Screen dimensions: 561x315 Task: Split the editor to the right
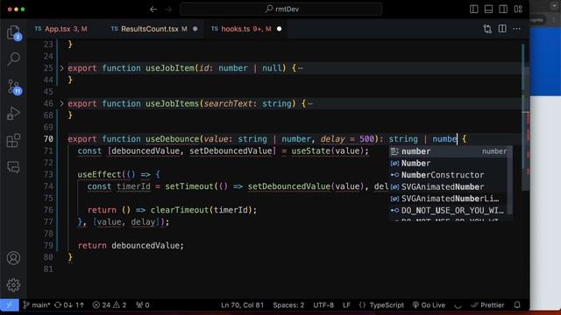pyautogui.click(x=502, y=29)
